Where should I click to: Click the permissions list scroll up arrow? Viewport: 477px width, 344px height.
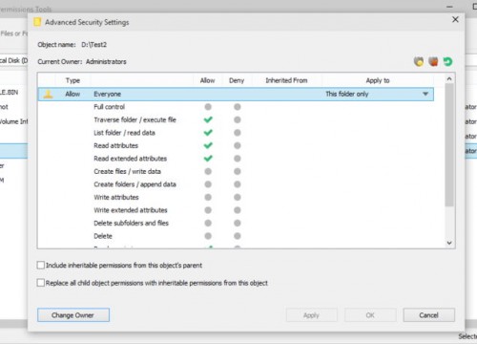pos(449,78)
